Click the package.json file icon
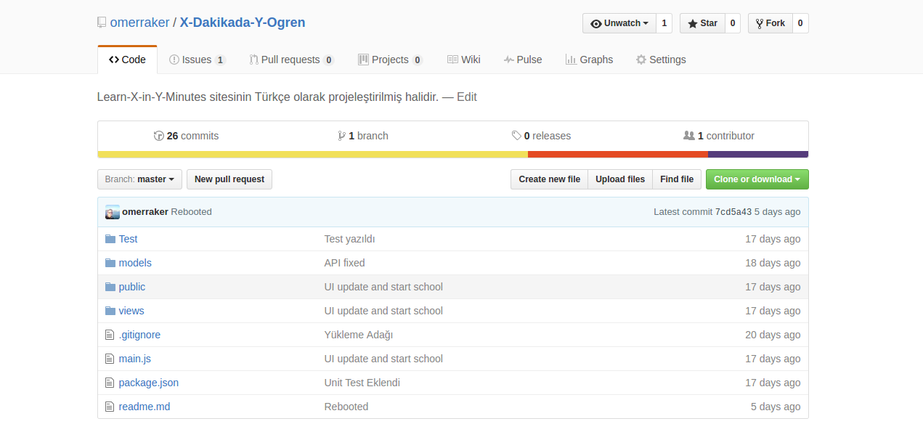Image resolution: width=923 pixels, height=424 pixels. point(110,383)
